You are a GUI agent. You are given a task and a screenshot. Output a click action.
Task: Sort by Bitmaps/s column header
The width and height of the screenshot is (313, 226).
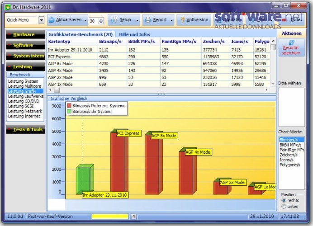point(112,42)
